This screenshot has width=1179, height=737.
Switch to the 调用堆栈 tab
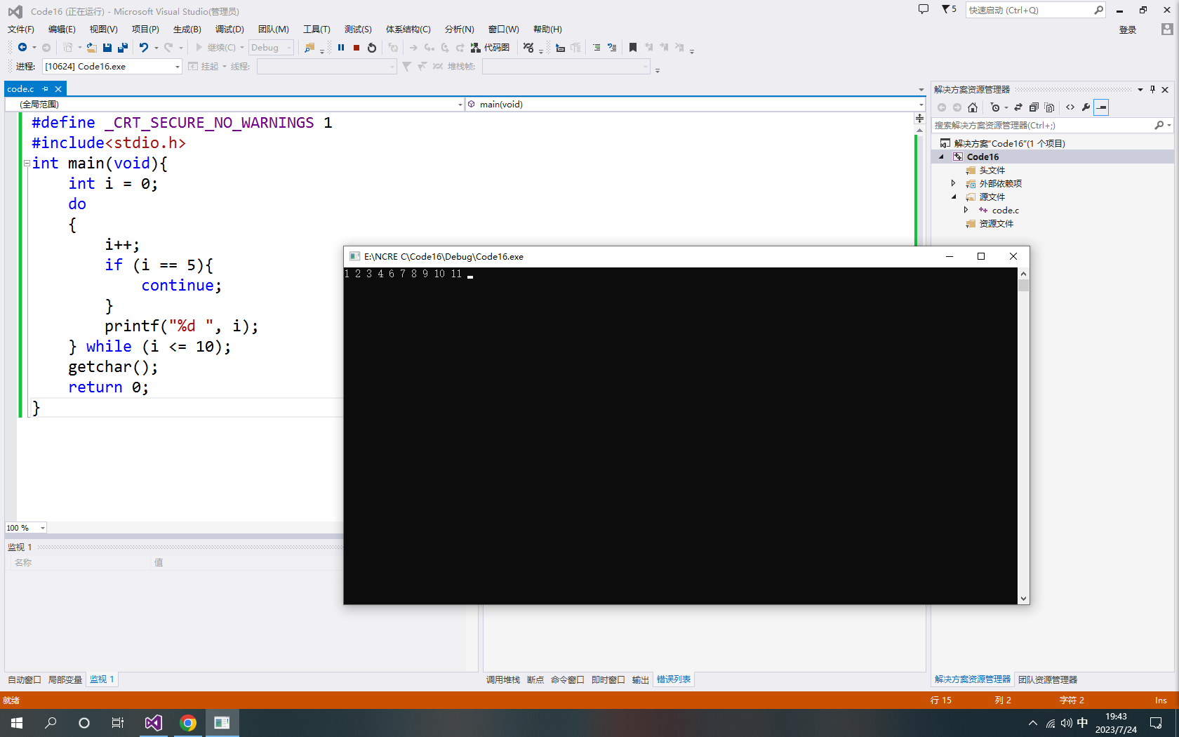pos(503,679)
